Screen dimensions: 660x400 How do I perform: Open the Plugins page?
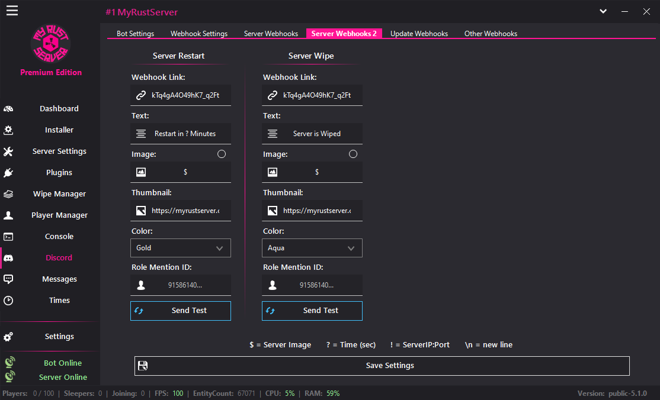50,173
